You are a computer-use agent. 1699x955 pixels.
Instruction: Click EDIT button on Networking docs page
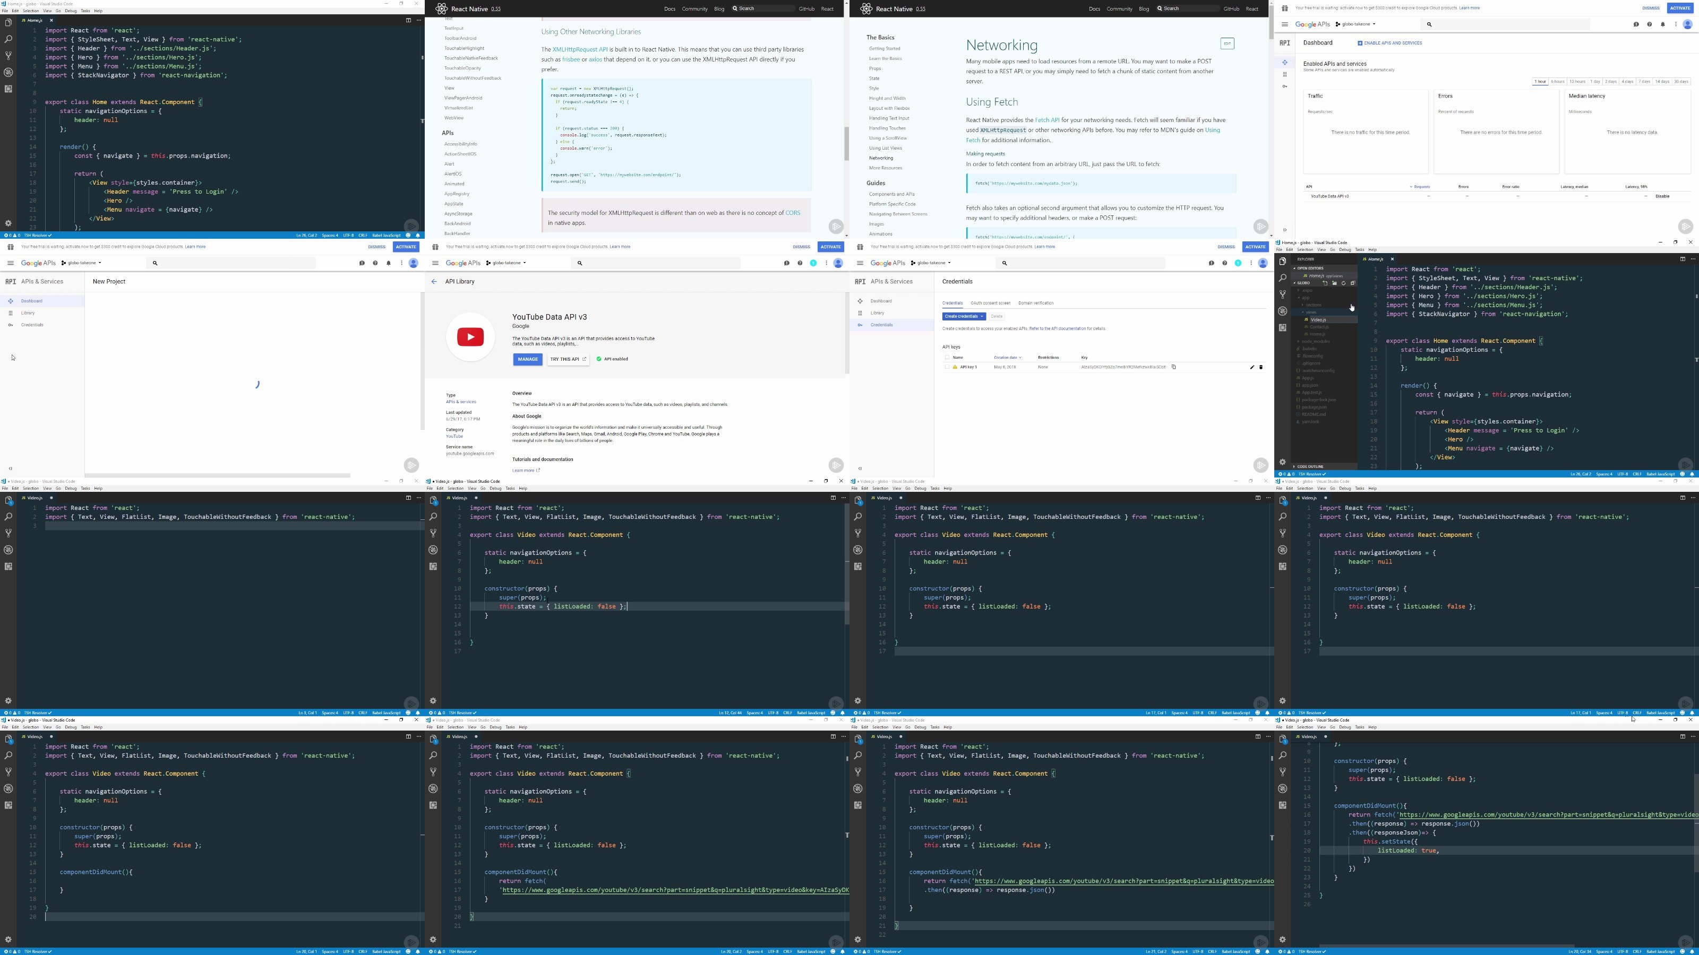point(1227,44)
